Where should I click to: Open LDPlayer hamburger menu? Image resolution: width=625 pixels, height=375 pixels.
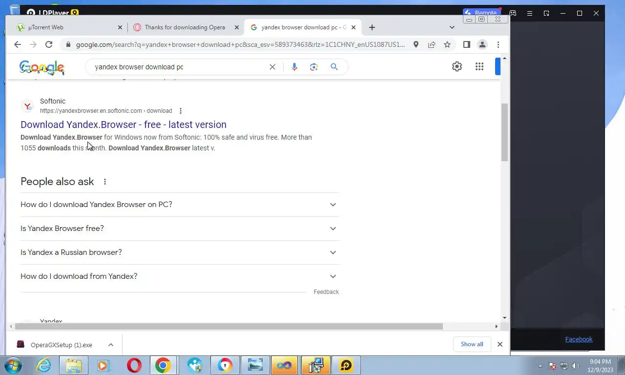pyautogui.click(x=529, y=13)
